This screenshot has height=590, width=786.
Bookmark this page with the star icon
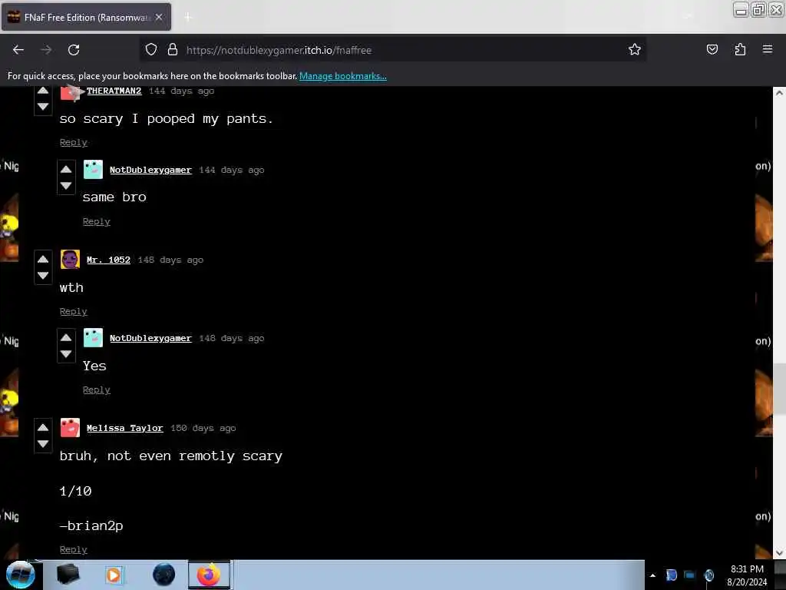point(635,49)
